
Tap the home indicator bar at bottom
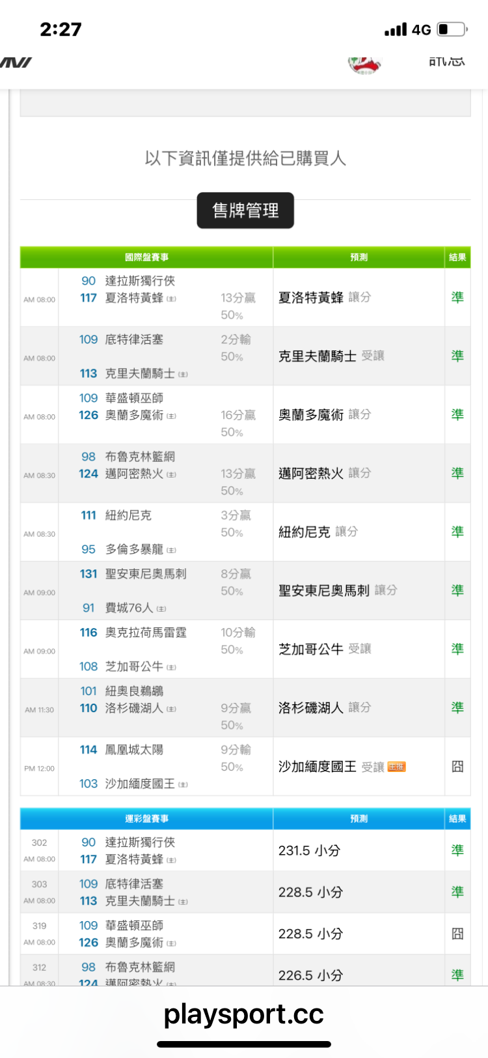(244, 1044)
